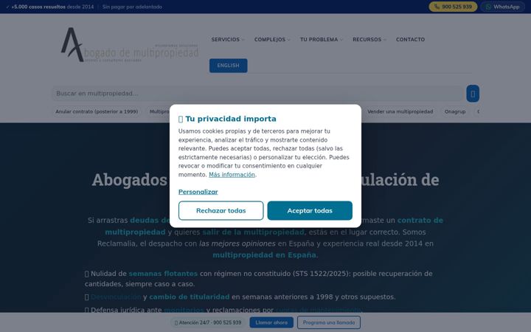Expand the RECURSOS menu
The width and height of the screenshot is (531, 332).
(x=369, y=40)
